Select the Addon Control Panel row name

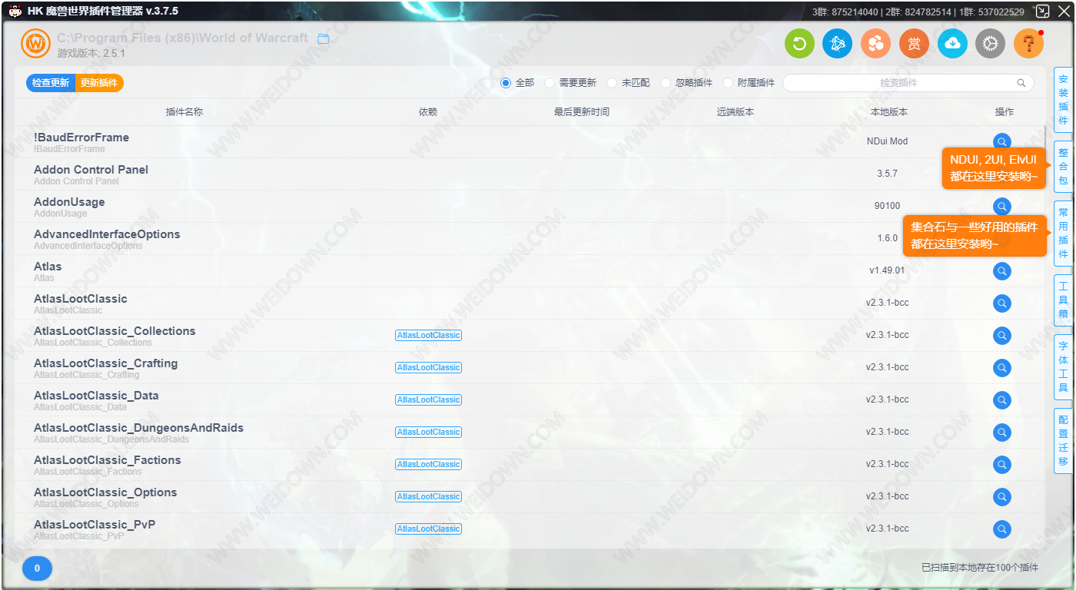91,170
